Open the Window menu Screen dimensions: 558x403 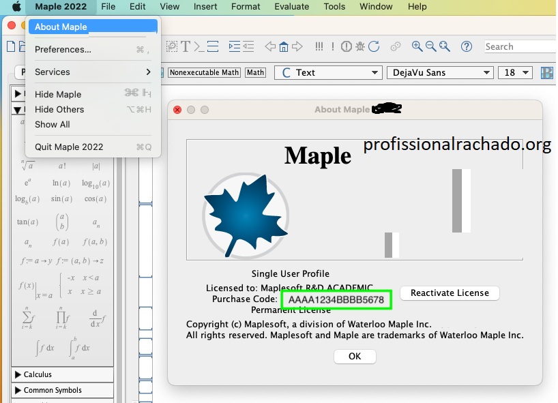click(x=376, y=6)
